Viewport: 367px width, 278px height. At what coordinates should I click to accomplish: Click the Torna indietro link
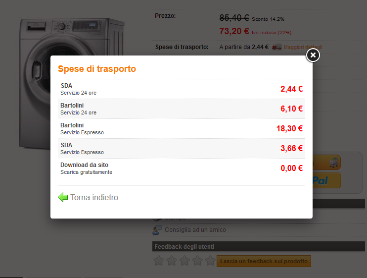(x=94, y=197)
